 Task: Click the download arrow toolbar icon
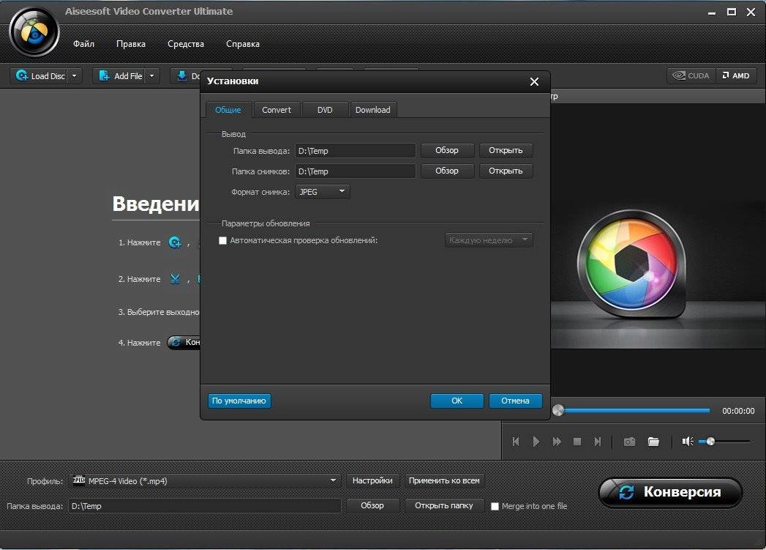pos(181,75)
